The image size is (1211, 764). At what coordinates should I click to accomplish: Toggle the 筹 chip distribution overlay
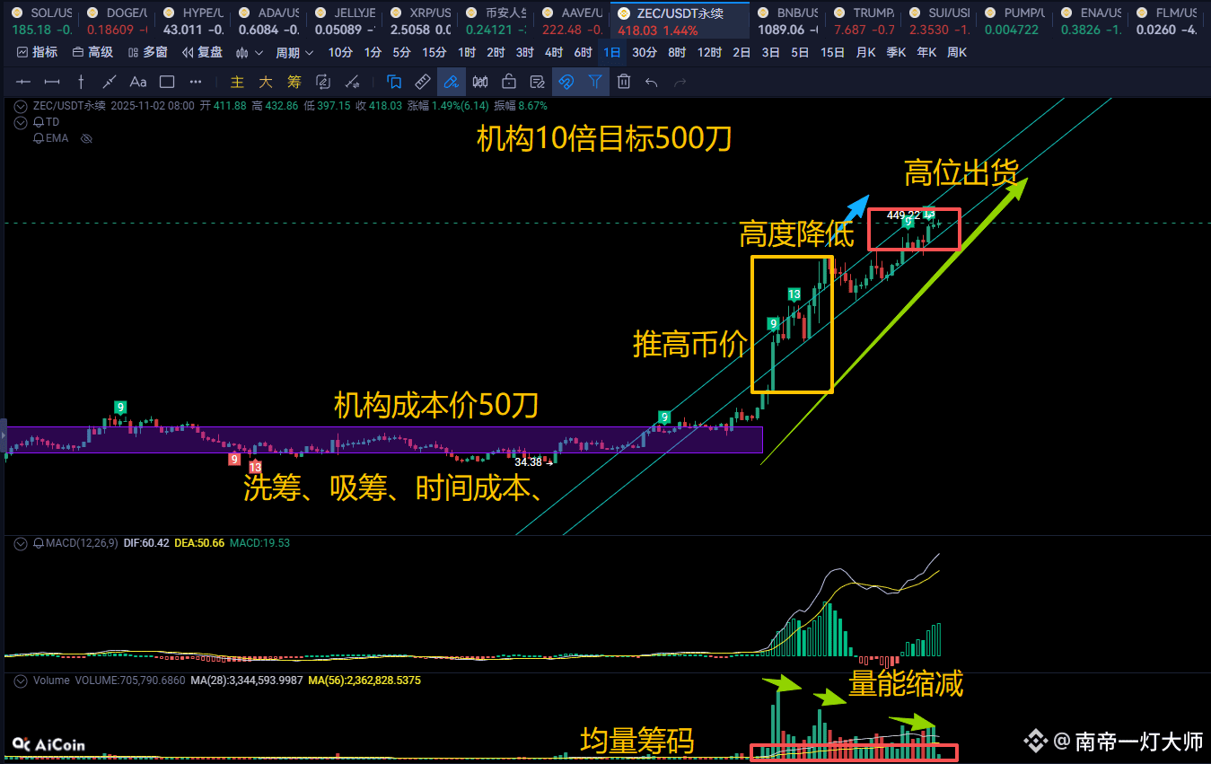tap(294, 82)
